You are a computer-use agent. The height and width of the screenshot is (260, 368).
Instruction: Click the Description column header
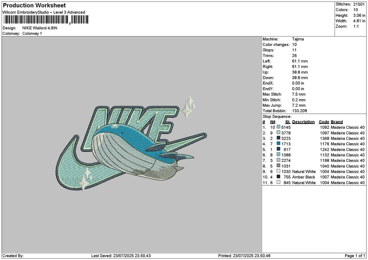click(x=303, y=122)
